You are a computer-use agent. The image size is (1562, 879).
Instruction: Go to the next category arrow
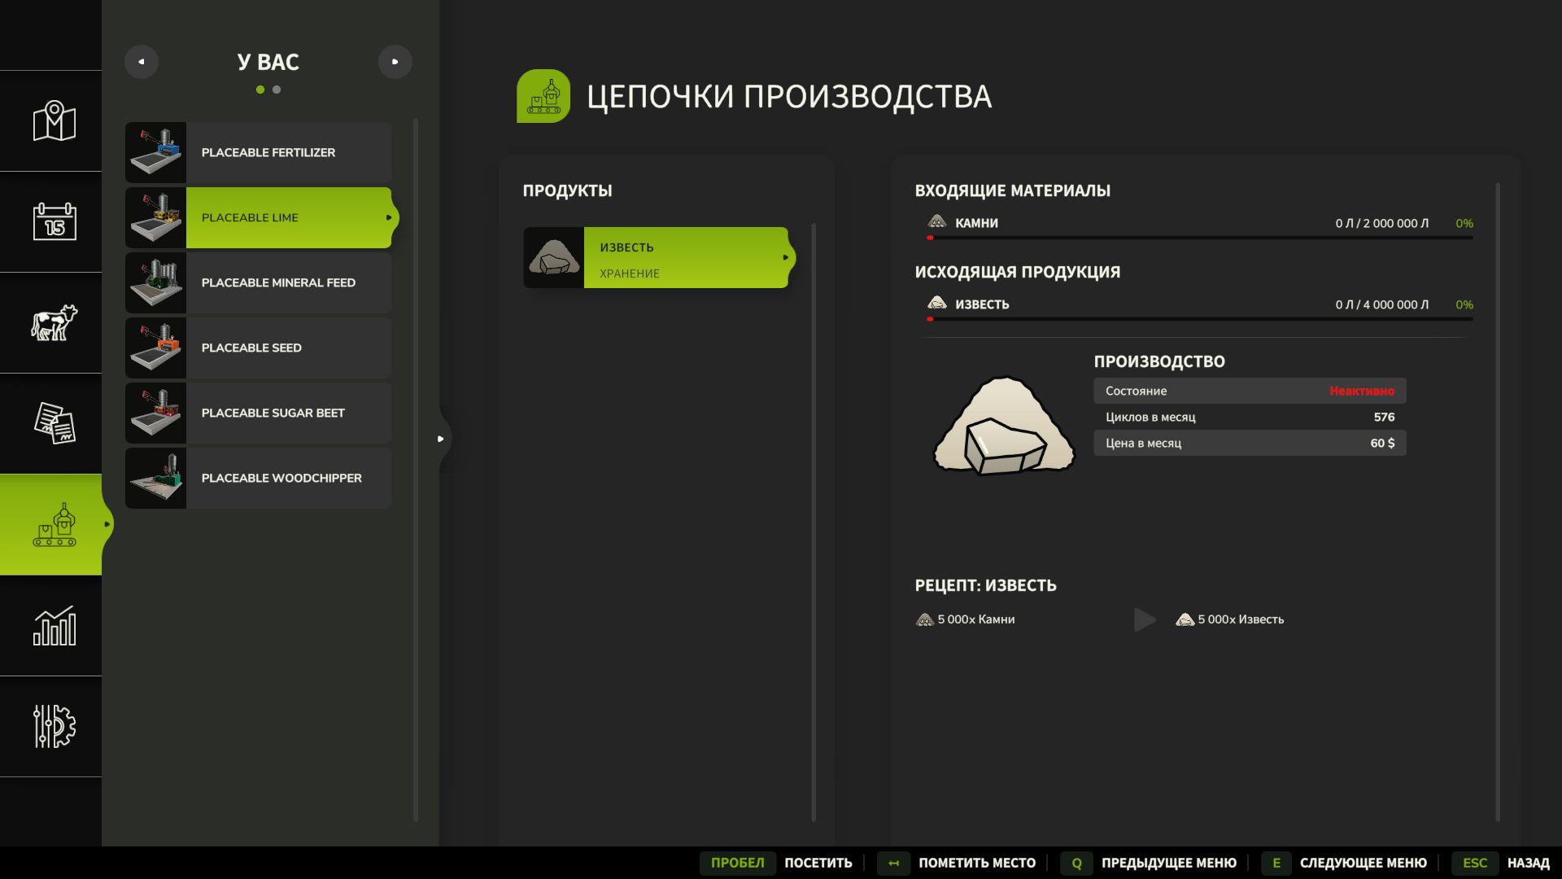(395, 62)
